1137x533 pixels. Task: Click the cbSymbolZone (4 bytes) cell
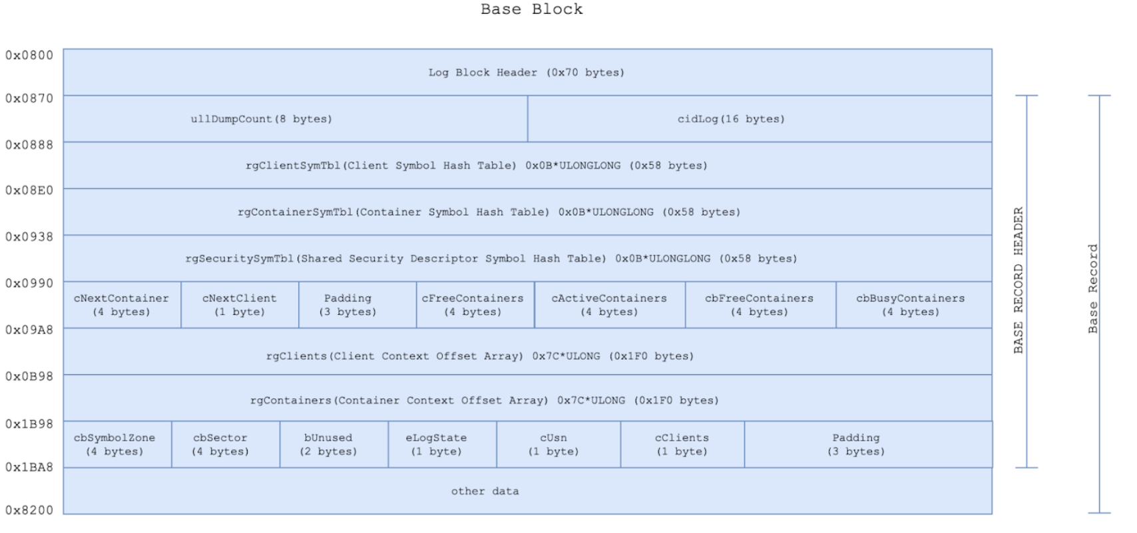coord(117,444)
